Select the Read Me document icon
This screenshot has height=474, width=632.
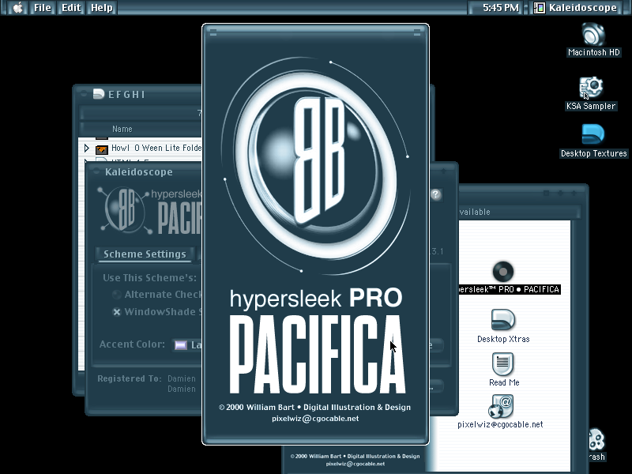503,363
